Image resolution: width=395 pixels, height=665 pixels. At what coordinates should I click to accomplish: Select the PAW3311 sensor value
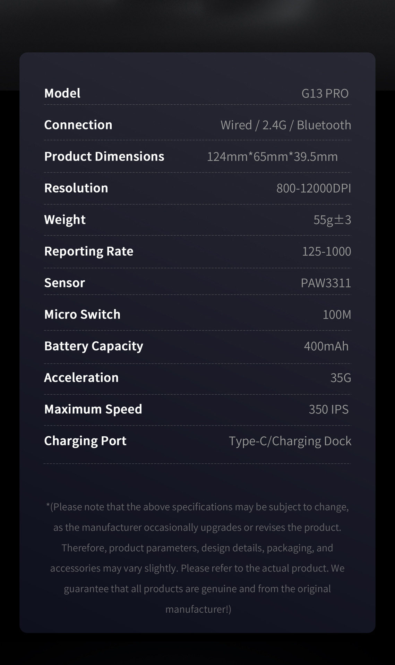coord(326,283)
